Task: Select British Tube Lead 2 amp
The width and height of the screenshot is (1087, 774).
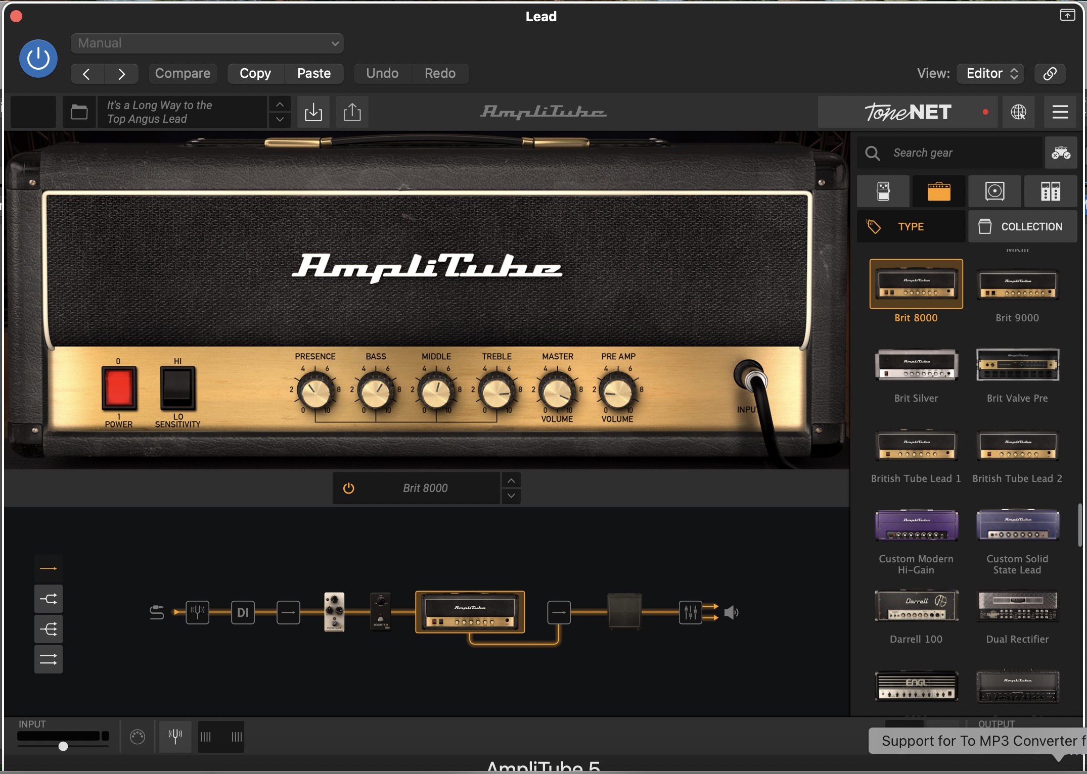Action: (x=1017, y=445)
